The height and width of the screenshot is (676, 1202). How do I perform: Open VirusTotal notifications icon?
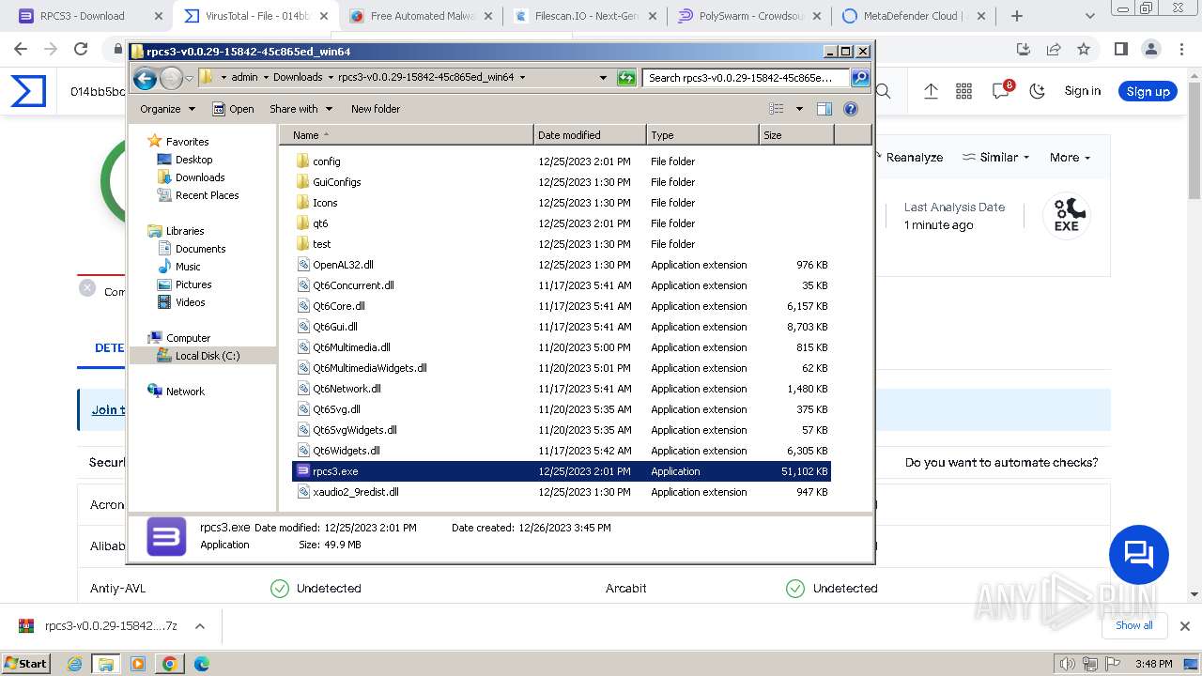(1001, 91)
